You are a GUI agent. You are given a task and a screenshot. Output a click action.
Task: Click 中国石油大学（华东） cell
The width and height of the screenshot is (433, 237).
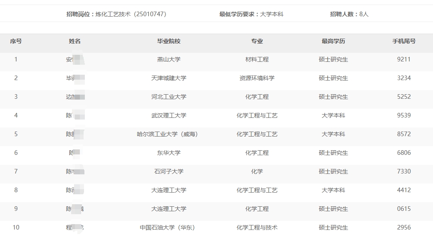click(x=168, y=227)
